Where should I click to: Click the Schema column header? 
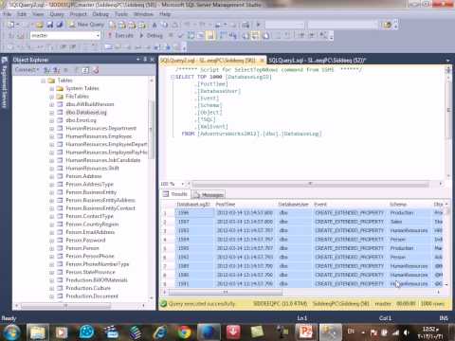(410, 205)
